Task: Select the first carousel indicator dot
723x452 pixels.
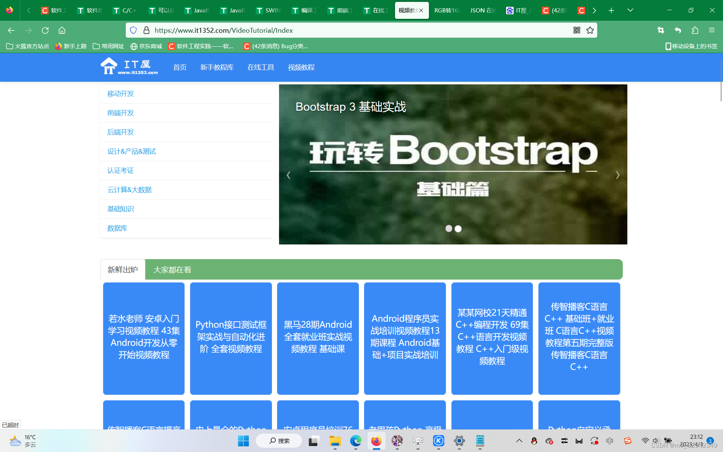Action: [x=448, y=229]
